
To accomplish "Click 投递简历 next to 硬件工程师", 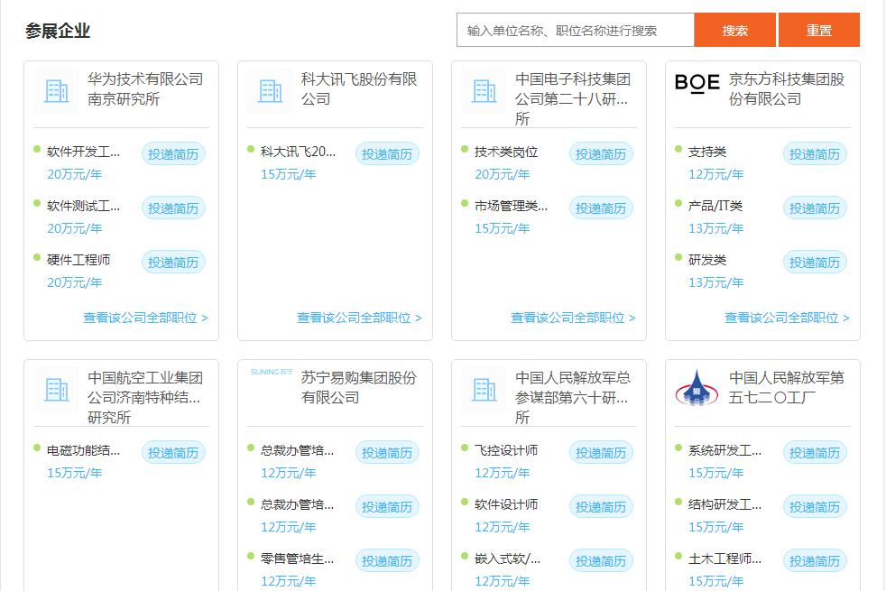I will [x=173, y=263].
